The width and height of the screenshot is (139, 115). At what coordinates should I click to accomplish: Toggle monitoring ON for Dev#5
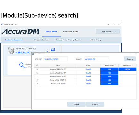coord(109,73)
